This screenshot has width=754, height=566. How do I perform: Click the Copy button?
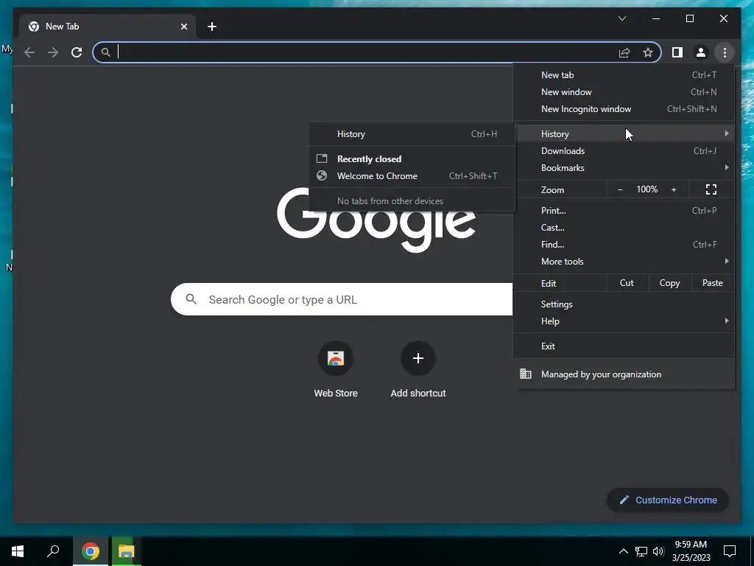(x=669, y=283)
